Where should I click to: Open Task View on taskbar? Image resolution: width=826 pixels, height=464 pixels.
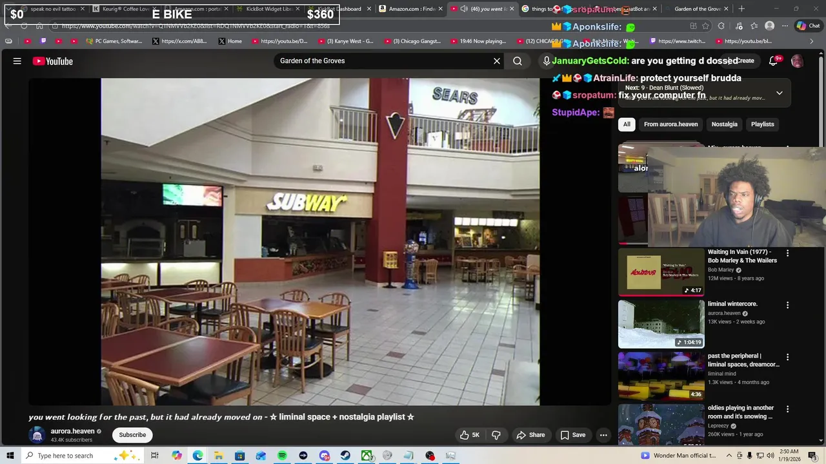155,456
